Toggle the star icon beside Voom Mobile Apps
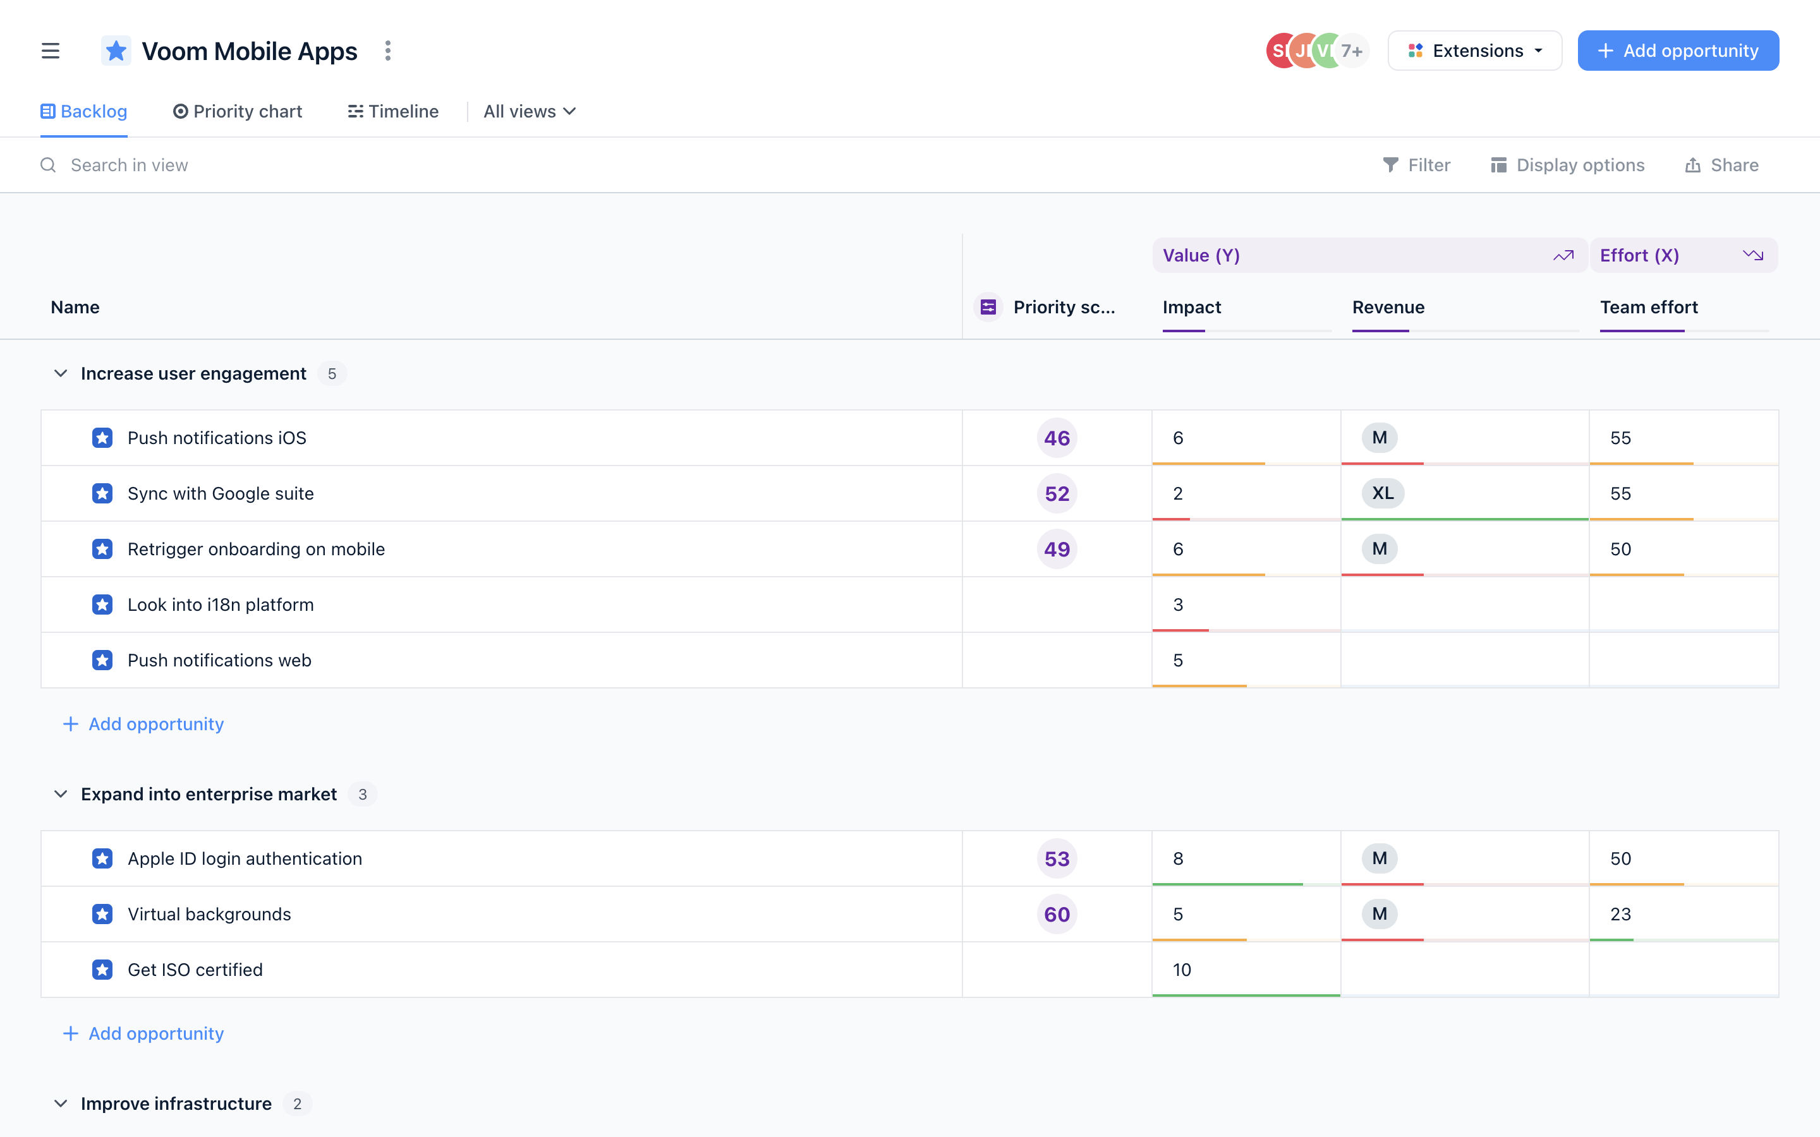 pyautogui.click(x=116, y=51)
